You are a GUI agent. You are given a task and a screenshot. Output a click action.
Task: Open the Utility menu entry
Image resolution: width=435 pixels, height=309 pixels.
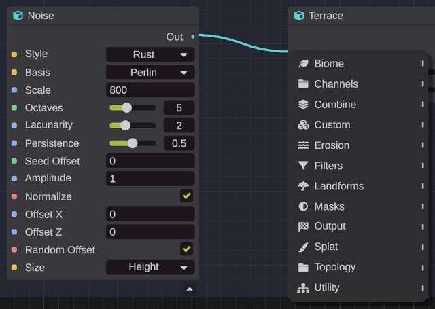click(360, 288)
